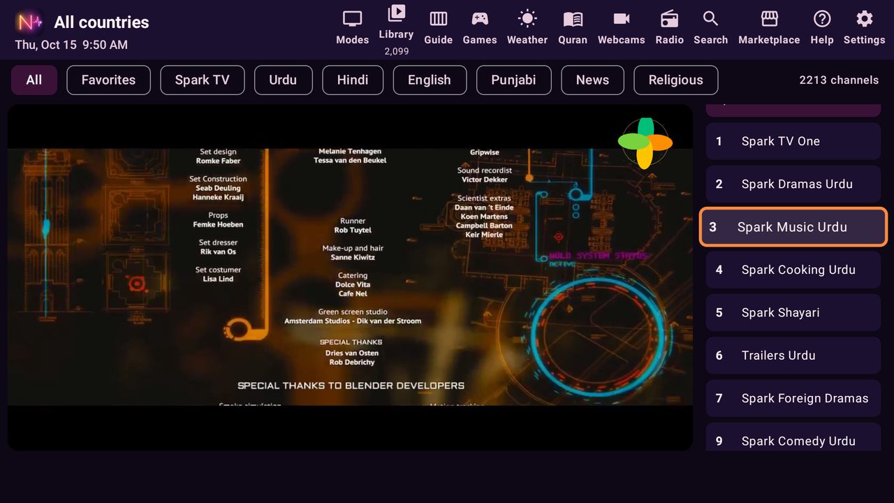Click the 2213 channels count text
The height and width of the screenshot is (503, 894).
(839, 80)
